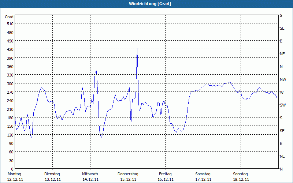Screen dimensions: 293x183
Task: Select the 180 tick label on left axis
Action: (x=10, y=118)
